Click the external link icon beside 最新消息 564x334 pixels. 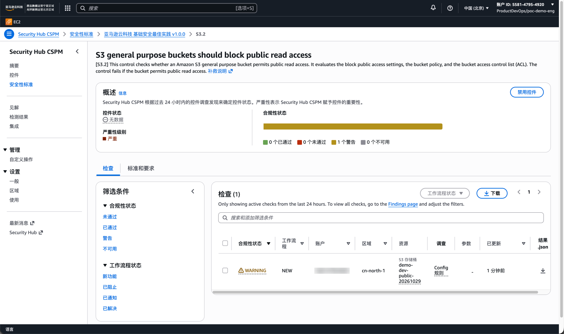[x=32, y=223]
